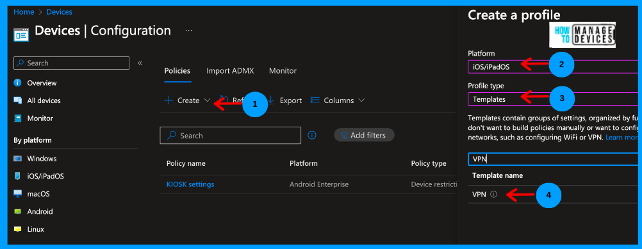The height and width of the screenshot is (249, 642).
Task: Sort by the Platform column header
Action: point(304,164)
